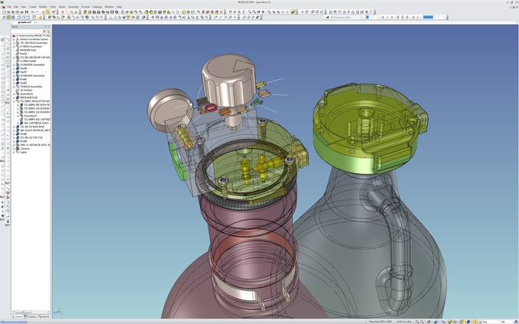519x324 pixels.
Task: Click the text font style icon before the font box
Action: [328, 17]
